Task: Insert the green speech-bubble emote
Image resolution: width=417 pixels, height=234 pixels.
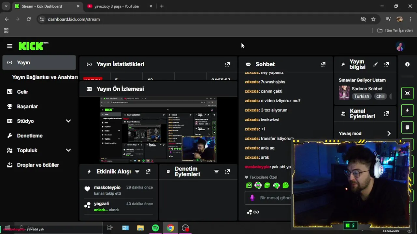Action: pyautogui.click(x=267, y=185)
